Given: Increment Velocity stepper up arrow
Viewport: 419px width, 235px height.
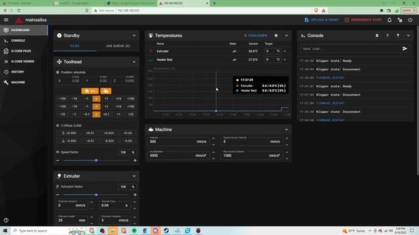Looking at the screenshot, I should [x=213, y=139].
